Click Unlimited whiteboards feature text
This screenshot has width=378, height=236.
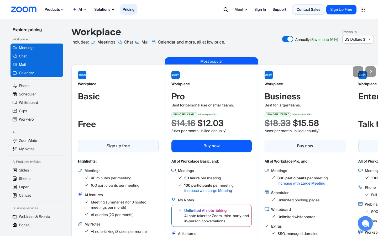(296, 217)
